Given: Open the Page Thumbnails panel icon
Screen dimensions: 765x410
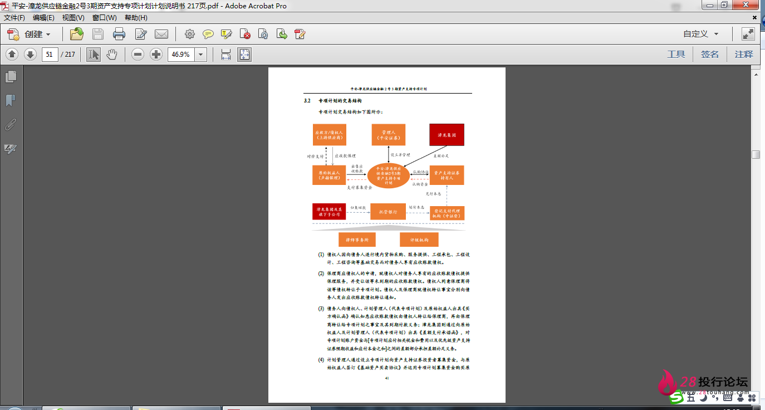Looking at the screenshot, I should tap(11, 76).
